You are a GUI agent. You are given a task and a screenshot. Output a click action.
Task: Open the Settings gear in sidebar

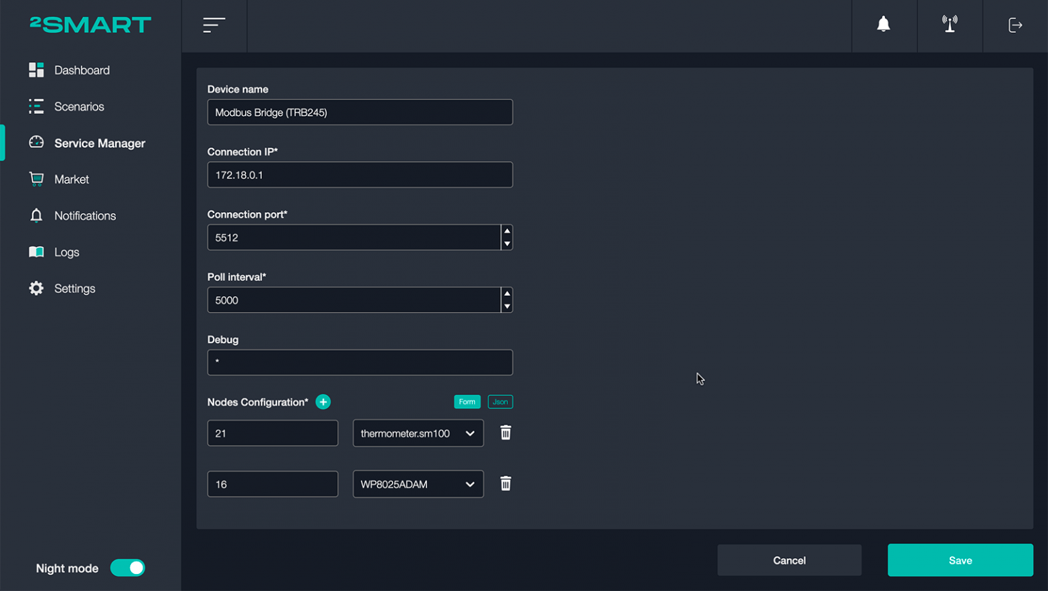click(75, 288)
